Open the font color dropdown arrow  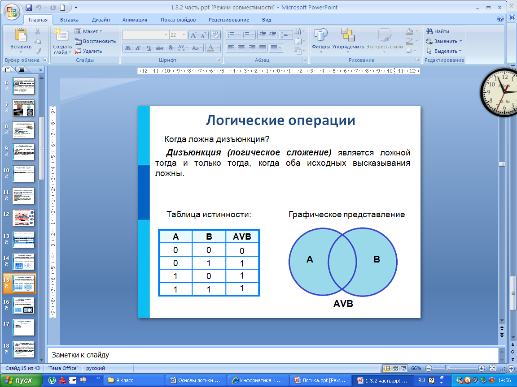coord(218,48)
